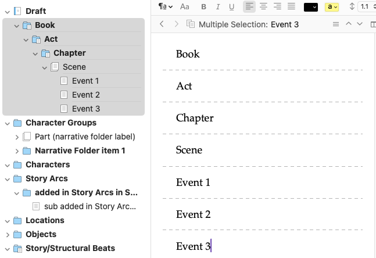Justify the text alignment
Image resolution: width=376 pixels, height=258 pixels.
pyautogui.click(x=291, y=7)
